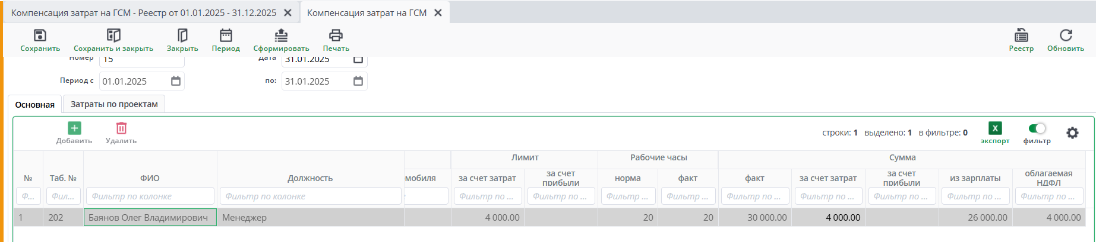Click the Close (Закрыть) document icon

182,36
